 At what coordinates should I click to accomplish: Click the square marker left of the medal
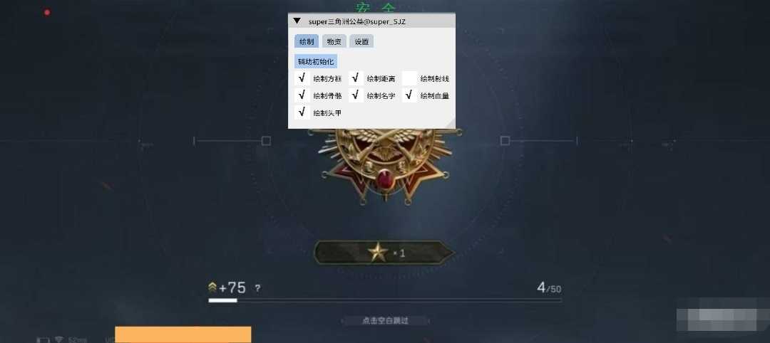pos(266,141)
